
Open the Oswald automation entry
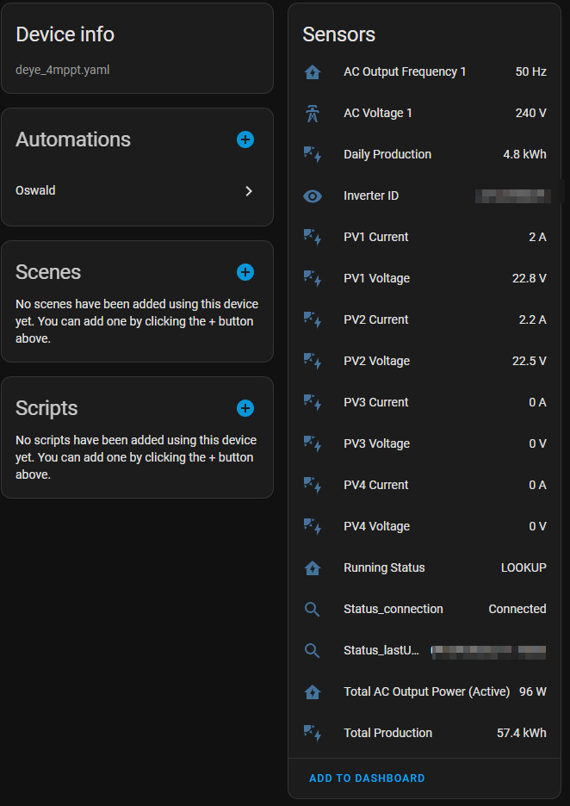tap(36, 190)
